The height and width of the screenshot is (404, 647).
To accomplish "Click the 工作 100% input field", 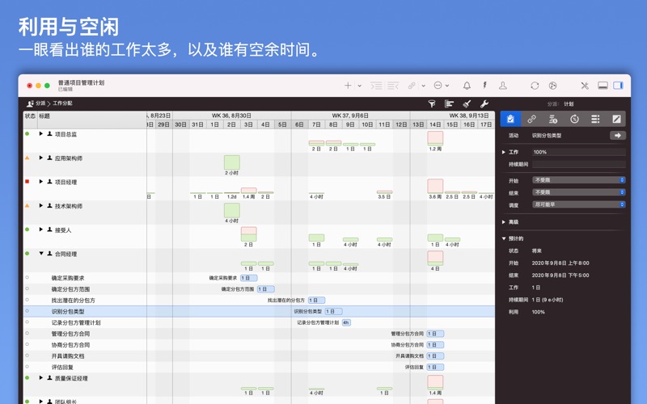I will (578, 152).
